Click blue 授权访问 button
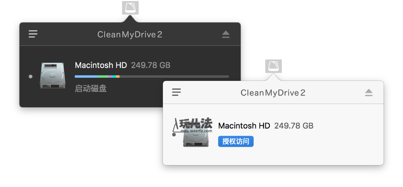This screenshot has width=403, height=187. [236, 141]
